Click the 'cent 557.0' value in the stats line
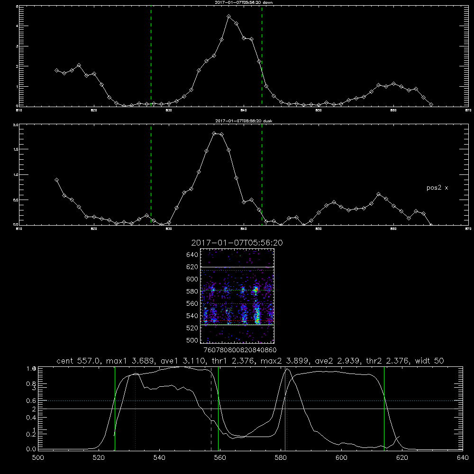Screen dimensions: 474x474 pos(78,361)
